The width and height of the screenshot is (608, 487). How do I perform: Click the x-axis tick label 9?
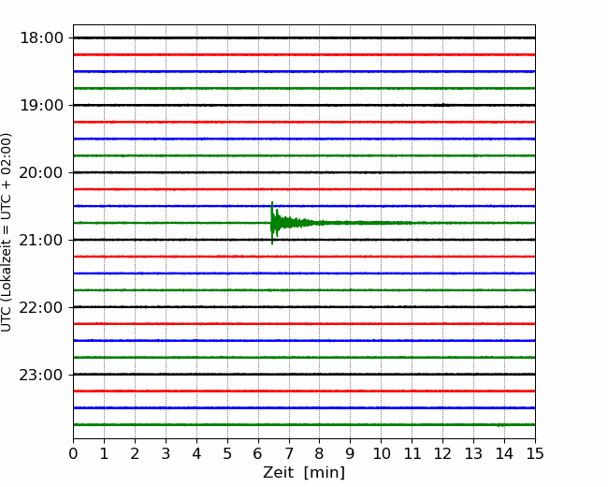click(351, 453)
